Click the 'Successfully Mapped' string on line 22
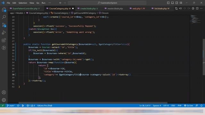The height and width of the screenshot is (115, 205). click(81, 26)
